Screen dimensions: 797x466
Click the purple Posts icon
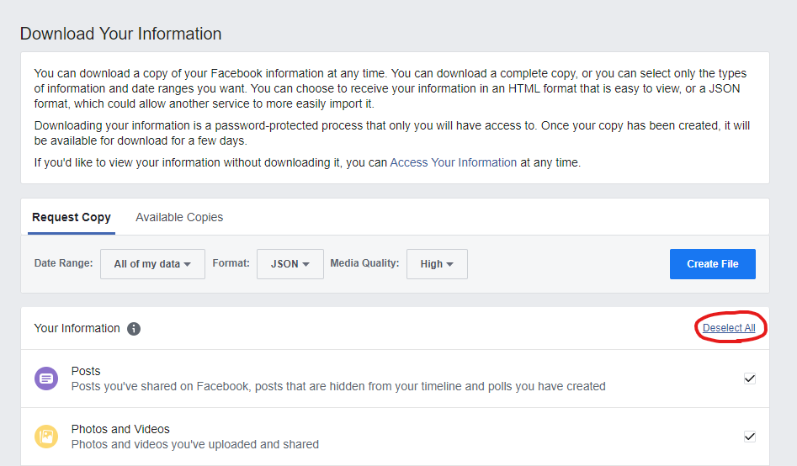pos(46,379)
